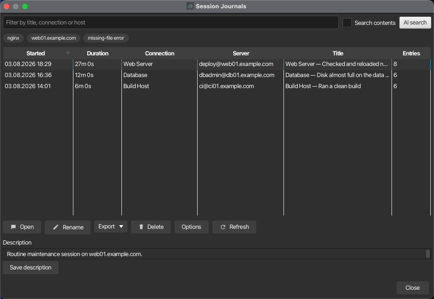Click the Search contents label text
434x299 pixels.
click(x=375, y=23)
